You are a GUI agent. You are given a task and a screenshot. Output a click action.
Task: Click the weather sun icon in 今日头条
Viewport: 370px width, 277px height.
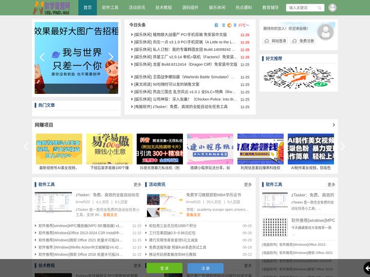(229, 25)
